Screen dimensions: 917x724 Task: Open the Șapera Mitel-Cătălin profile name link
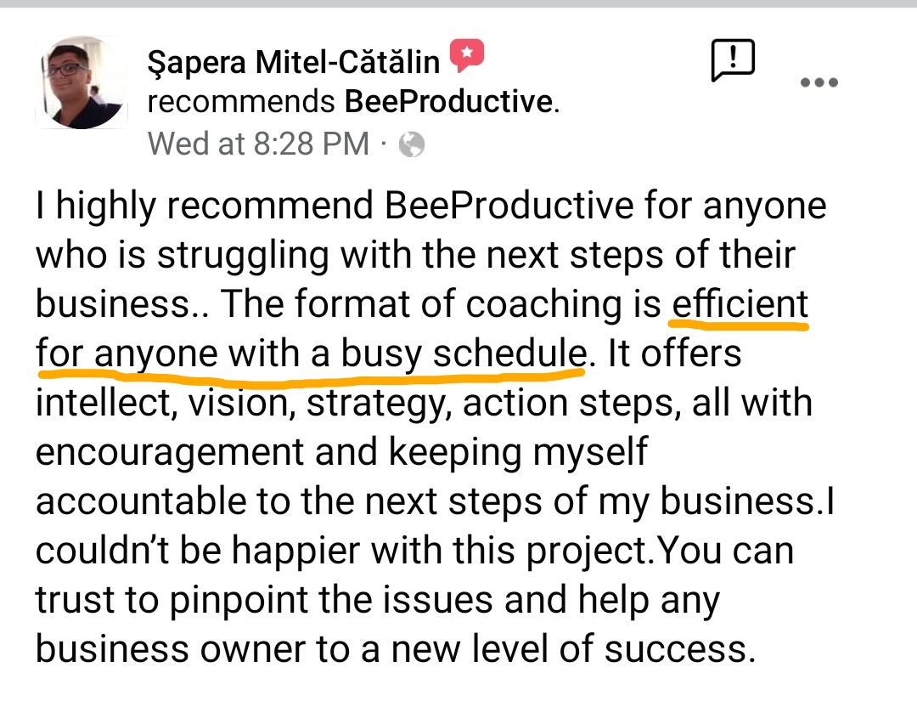[294, 62]
